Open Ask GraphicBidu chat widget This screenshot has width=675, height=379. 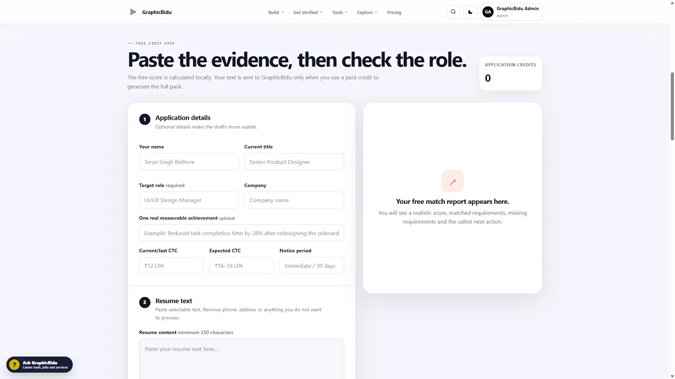[40, 365]
